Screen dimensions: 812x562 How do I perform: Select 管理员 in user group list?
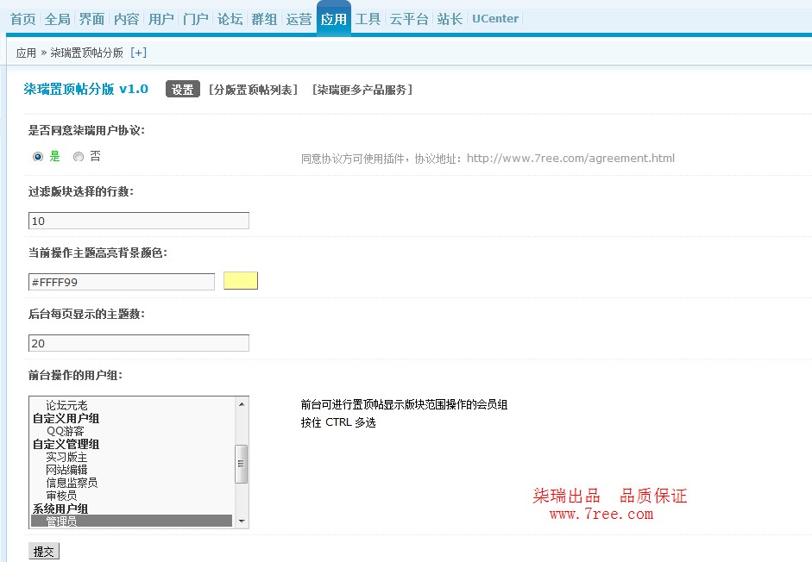tap(61, 521)
